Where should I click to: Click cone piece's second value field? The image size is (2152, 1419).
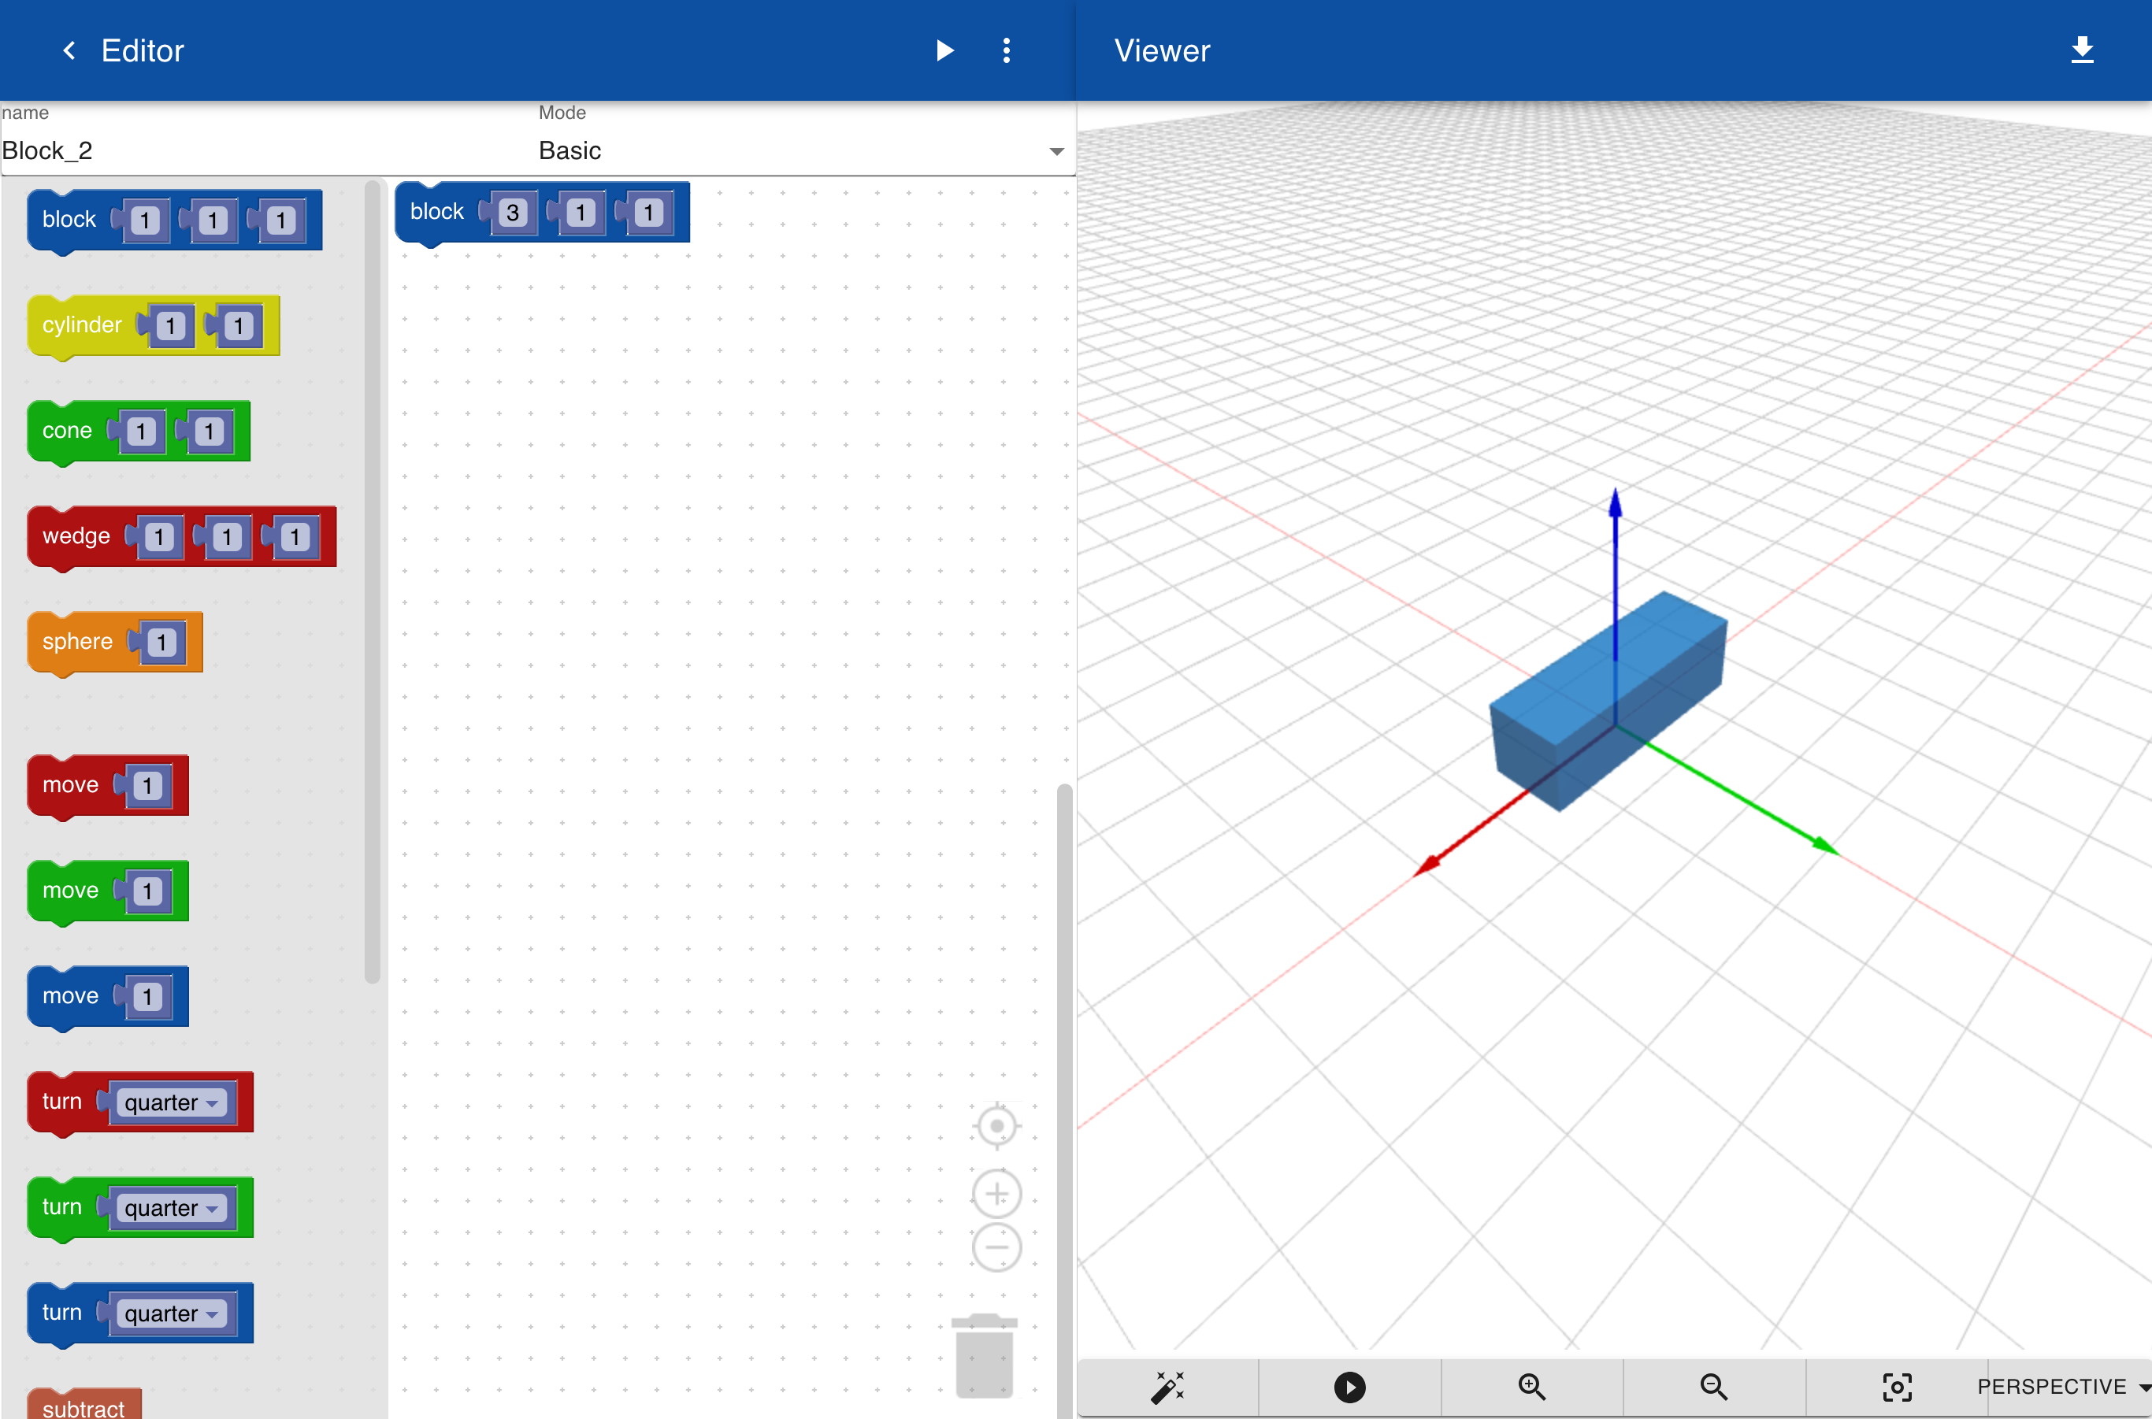coord(209,432)
